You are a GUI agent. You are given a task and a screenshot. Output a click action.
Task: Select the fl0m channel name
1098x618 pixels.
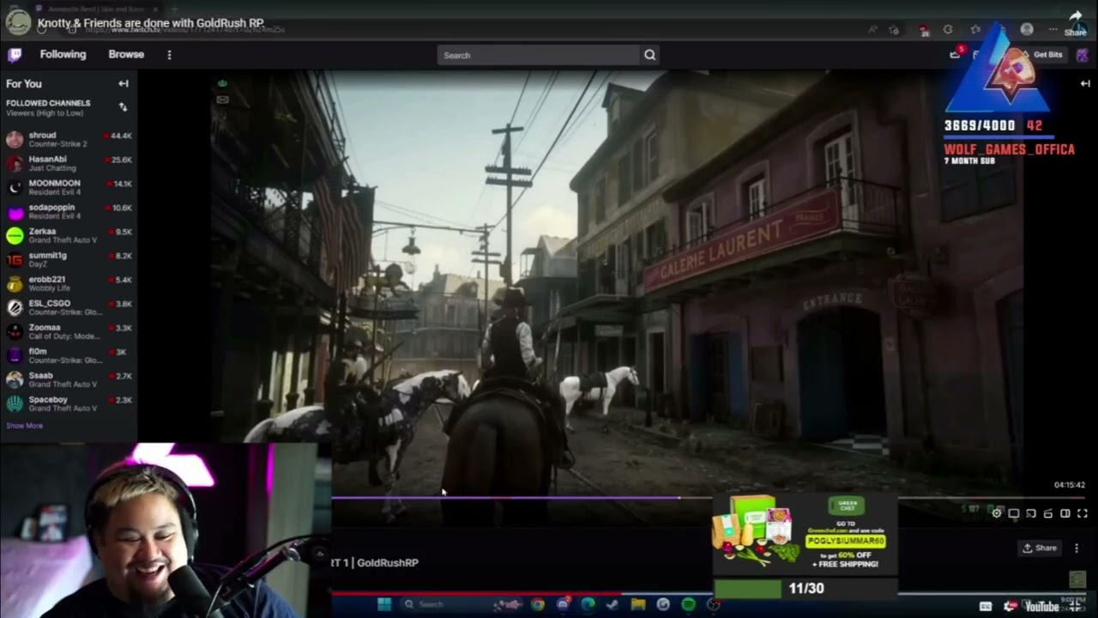point(38,351)
